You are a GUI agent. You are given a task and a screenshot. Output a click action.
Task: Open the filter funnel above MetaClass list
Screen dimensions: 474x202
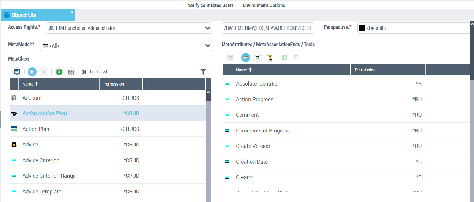tap(203, 72)
